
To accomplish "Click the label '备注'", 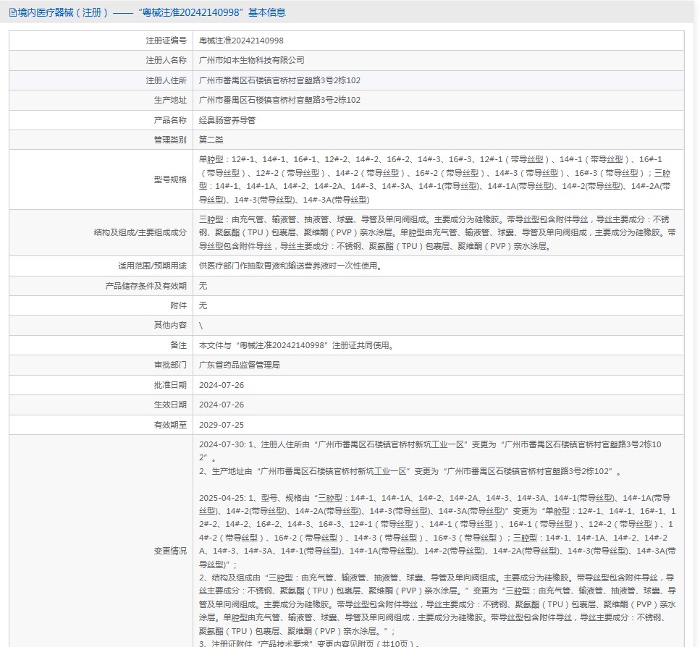I will pyautogui.click(x=178, y=345).
